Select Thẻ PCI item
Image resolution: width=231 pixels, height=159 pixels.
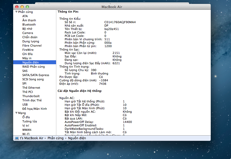28,92
